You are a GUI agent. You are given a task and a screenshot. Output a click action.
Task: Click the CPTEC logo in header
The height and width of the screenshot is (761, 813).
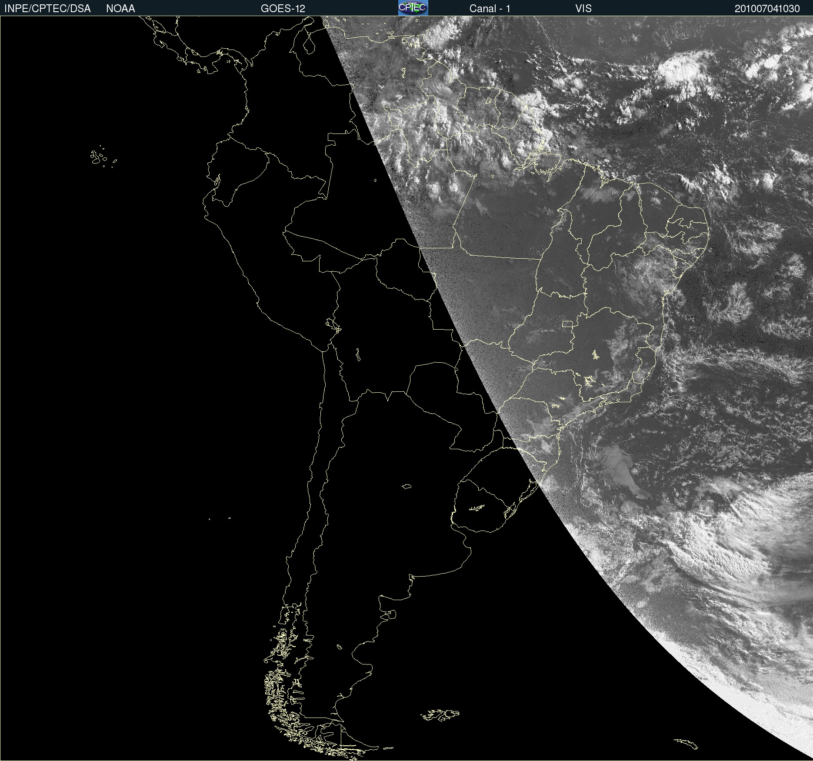coord(413,8)
